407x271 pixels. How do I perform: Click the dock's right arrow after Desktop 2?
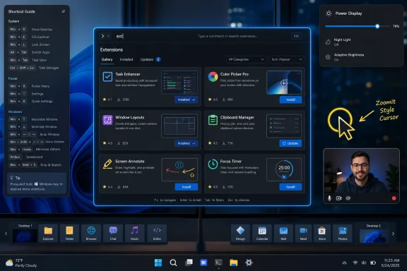click(x=393, y=234)
